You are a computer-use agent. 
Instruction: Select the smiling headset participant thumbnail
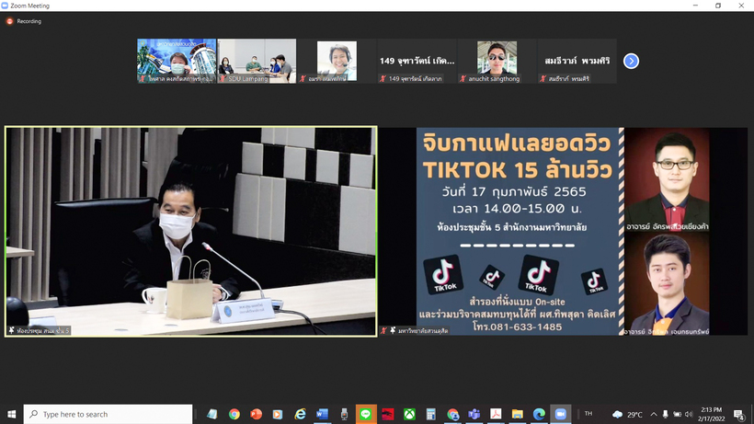(x=337, y=61)
